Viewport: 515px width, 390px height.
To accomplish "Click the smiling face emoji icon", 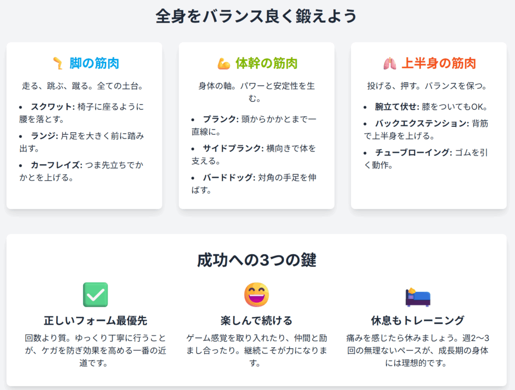I will pyautogui.click(x=256, y=295).
